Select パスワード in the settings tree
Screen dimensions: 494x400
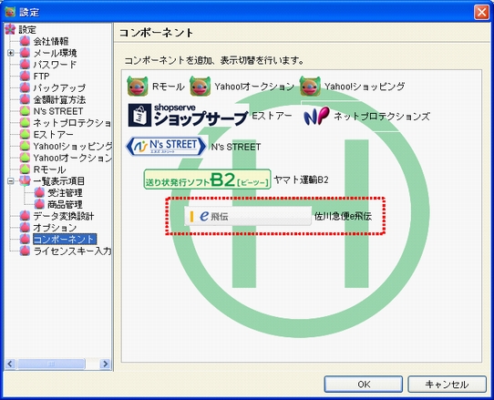[x=55, y=65]
